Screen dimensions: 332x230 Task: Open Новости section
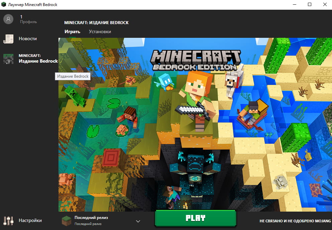[x=28, y=39]
